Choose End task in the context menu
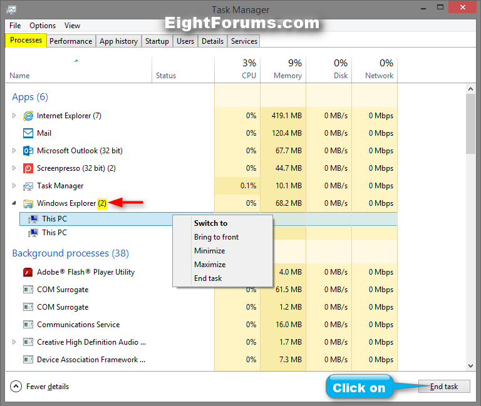The width and height of the screenshot is (481, 406). tap(223, 278)
